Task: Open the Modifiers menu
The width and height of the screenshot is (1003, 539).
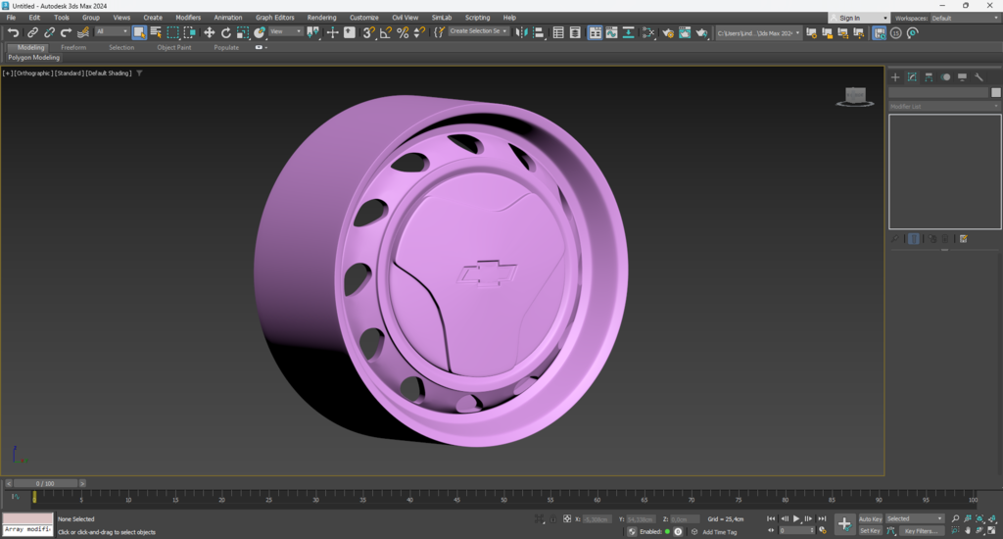Action: (x=188, y=18)
